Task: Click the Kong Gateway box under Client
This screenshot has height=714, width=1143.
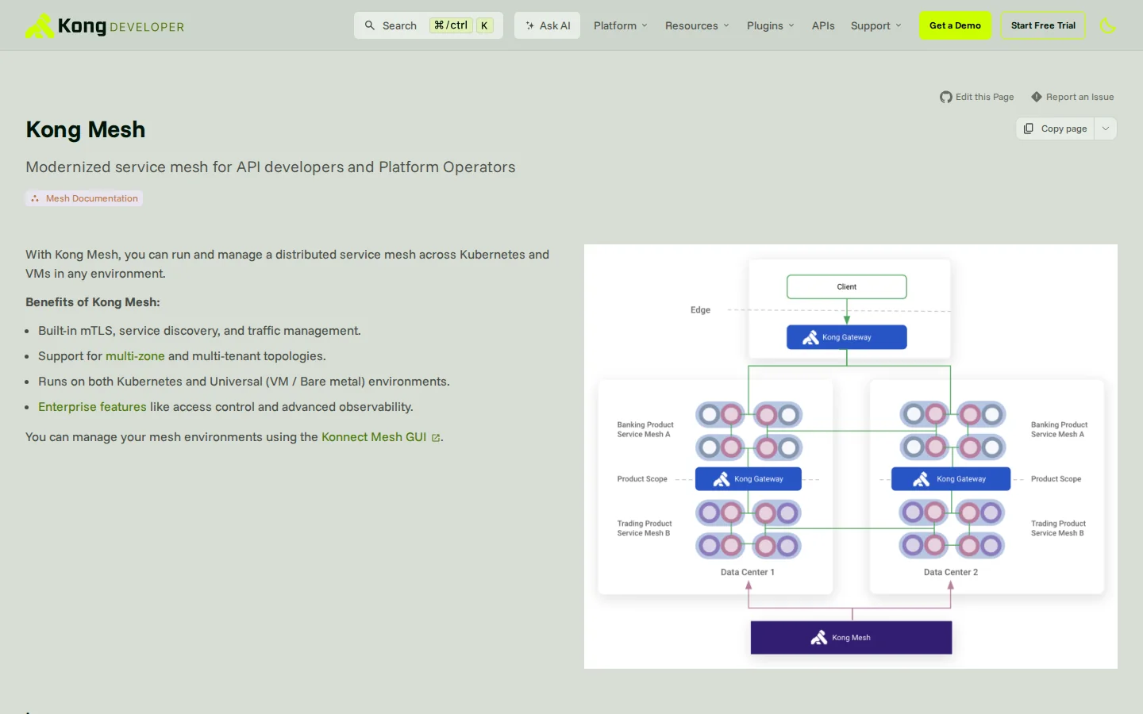Action: point(847,337)
